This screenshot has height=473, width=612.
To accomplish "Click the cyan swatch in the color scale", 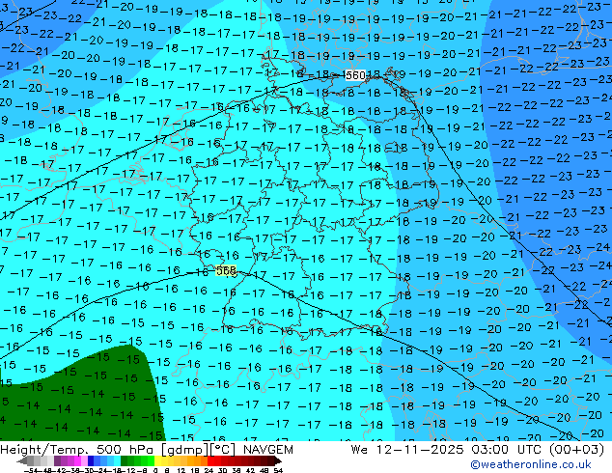I will click(x=117, y=460).
